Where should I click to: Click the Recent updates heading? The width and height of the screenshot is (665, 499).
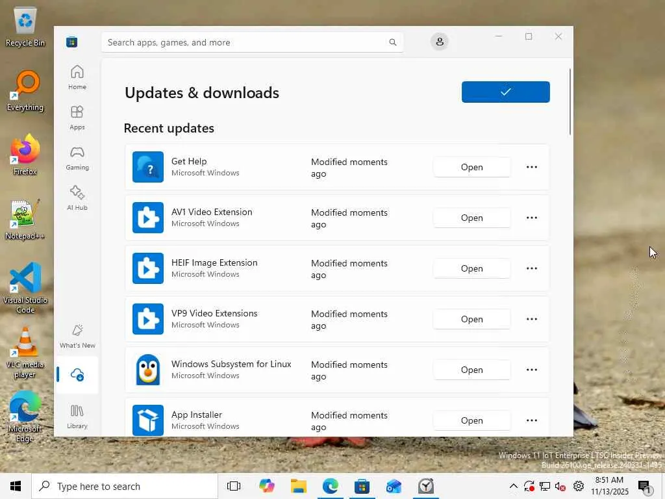[169, 128]
